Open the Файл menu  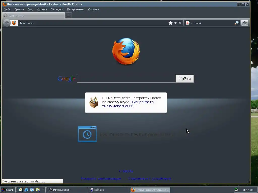click(7, 9)
